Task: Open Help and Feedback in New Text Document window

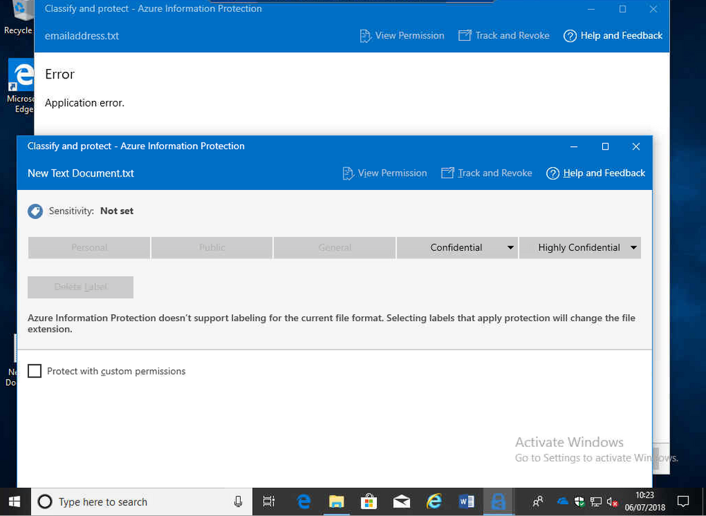Action: [595, 174]
